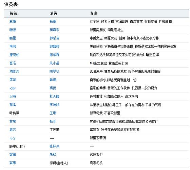Select actor text 丁巧唯
Image resolution: width=190 pixels, height=170 pixels.
[x=54, y=130]
